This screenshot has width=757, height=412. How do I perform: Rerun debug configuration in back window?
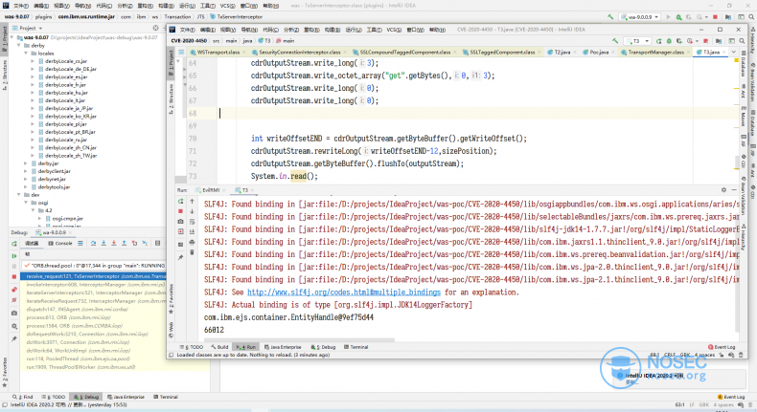(14, 244)
